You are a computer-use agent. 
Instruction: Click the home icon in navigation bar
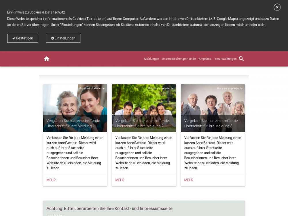46,59
